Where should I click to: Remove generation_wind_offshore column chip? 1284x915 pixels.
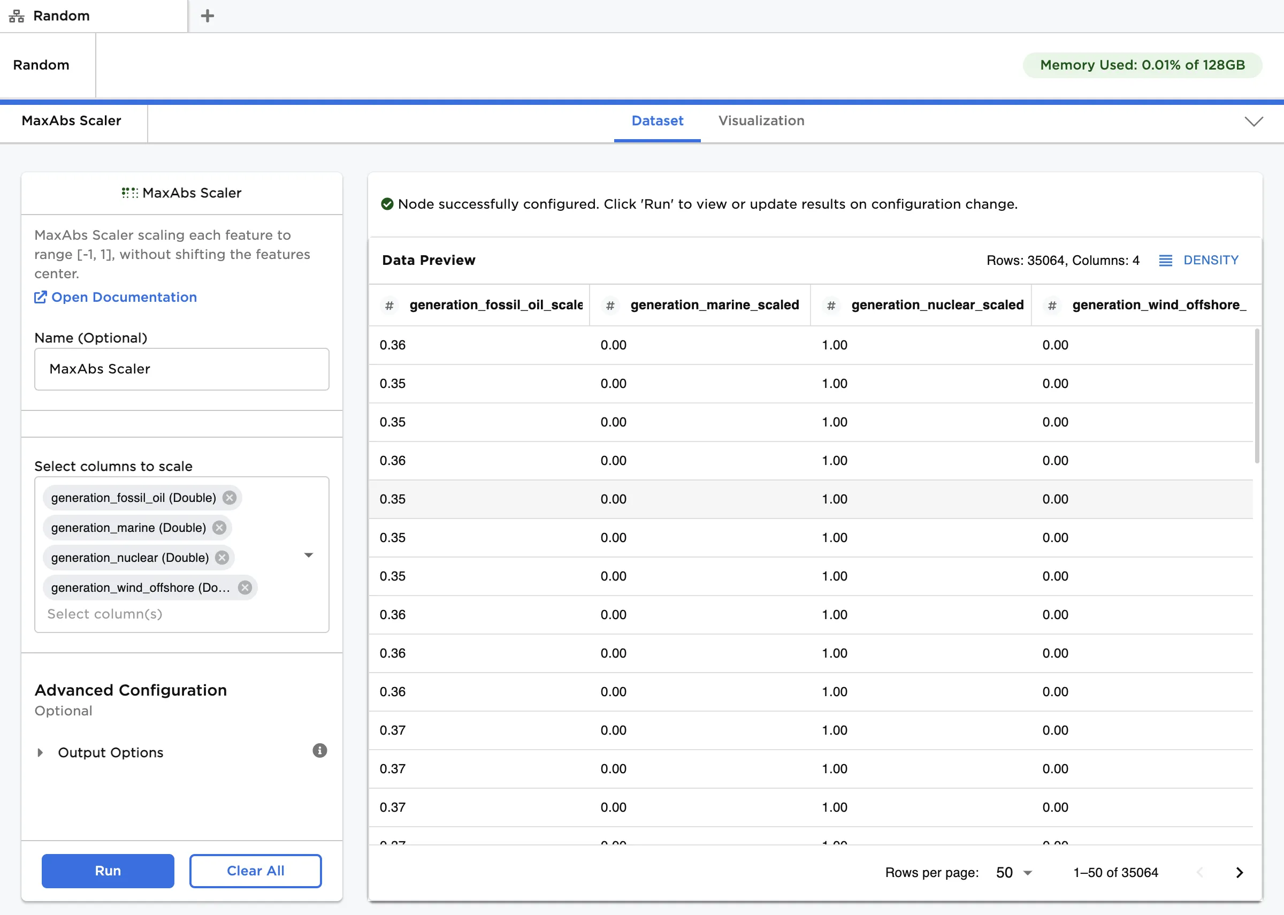point(245,587)
